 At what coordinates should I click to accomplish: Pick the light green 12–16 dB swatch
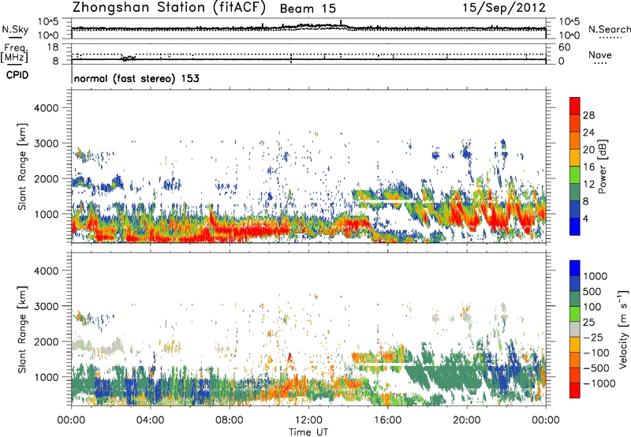pyautogui.click(x=575, y=174)
